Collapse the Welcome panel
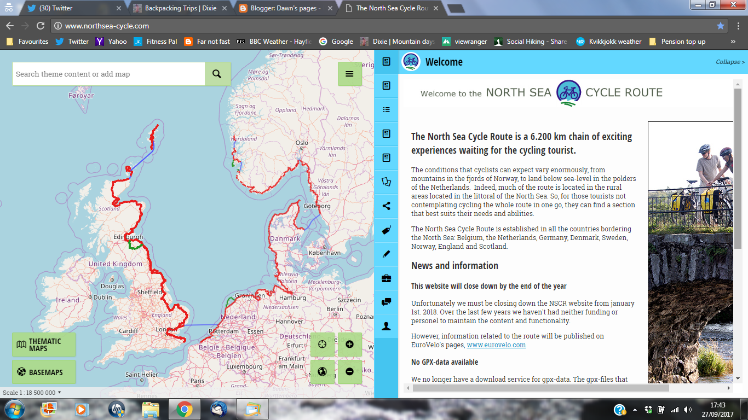The width and height of the screenshot is (748, 420). 729,62
